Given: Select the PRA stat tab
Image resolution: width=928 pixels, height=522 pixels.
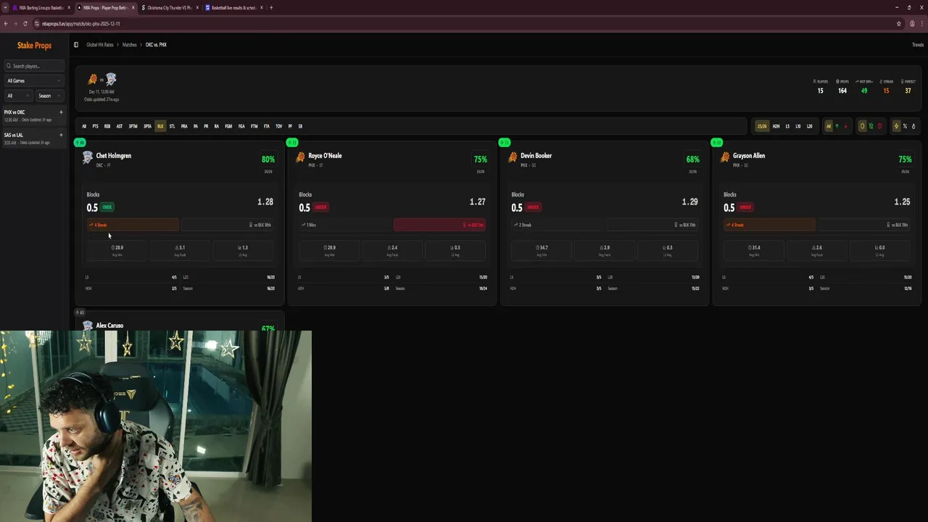Looking at the screenshot, I should coord(184,126).
